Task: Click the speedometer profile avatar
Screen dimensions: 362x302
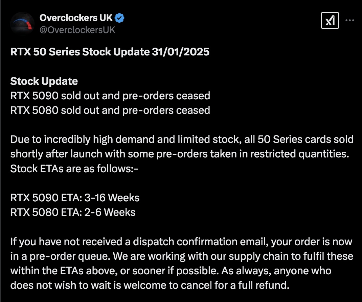Action: click(x=22, y=22)
